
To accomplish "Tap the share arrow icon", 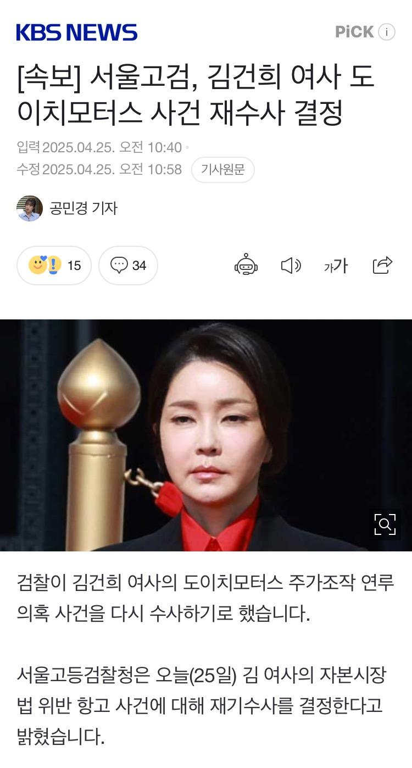I will tap(382, 265).
